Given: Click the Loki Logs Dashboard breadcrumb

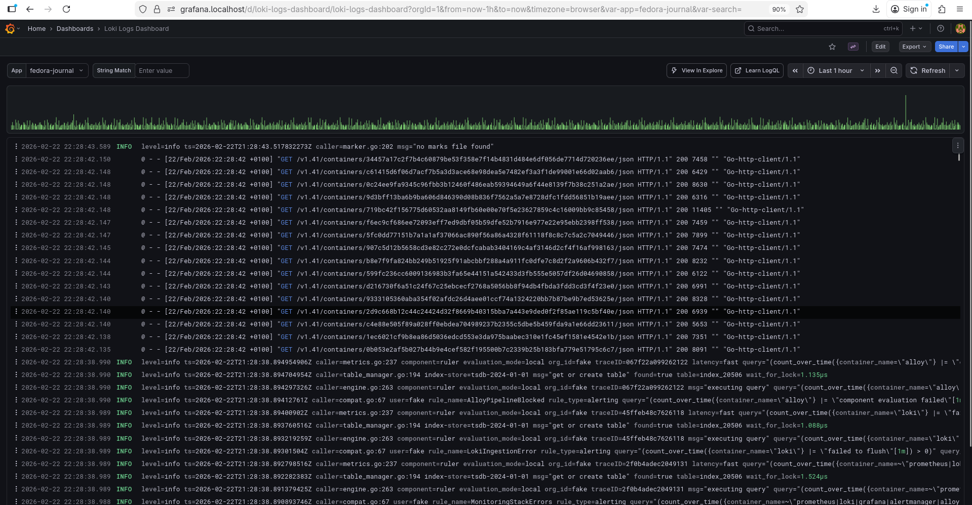Looking at the screenshot, I should pyautogui.click(x=137, y=29).
